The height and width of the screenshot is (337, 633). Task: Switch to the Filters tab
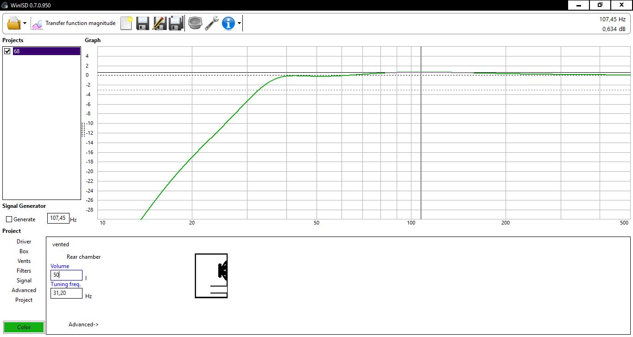24,271
